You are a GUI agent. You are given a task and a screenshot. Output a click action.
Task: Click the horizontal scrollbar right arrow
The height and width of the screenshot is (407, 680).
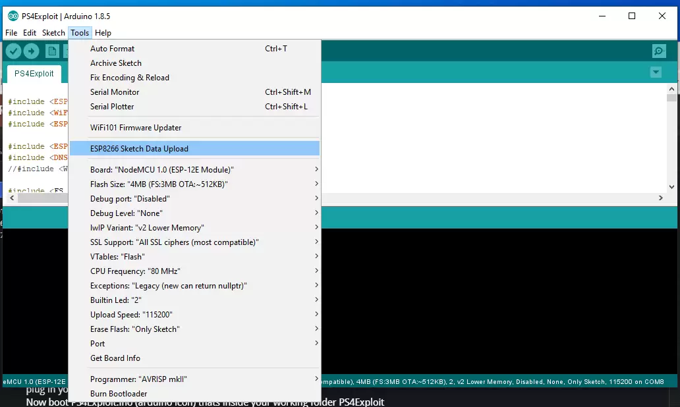click(x=660, y=198)
